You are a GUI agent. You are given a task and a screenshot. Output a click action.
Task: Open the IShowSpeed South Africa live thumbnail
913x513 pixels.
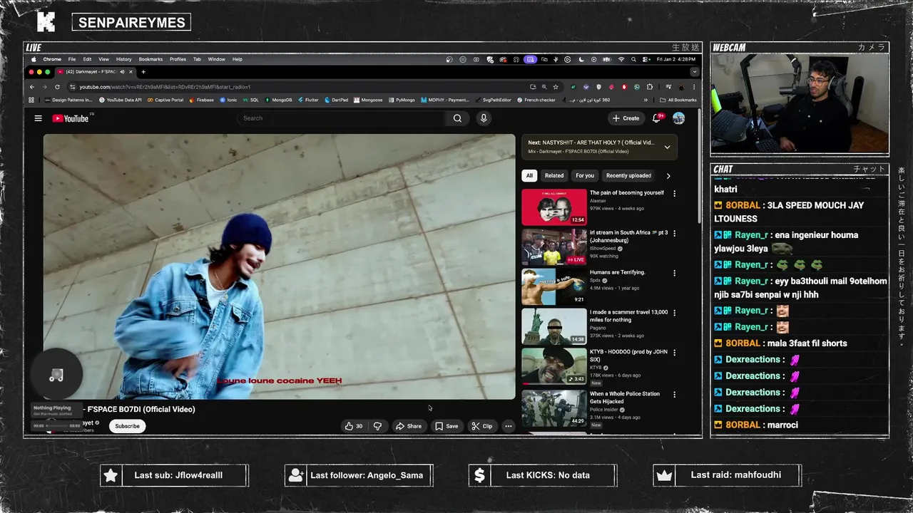[x=554, y=247]
